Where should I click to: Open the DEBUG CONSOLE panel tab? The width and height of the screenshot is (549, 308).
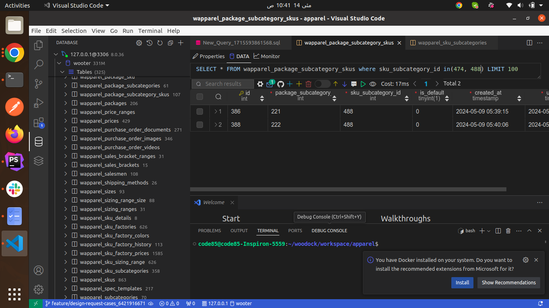tap(329, 231)
